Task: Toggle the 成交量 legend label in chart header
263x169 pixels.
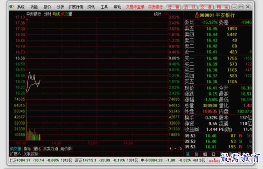Action: [66, 14]
